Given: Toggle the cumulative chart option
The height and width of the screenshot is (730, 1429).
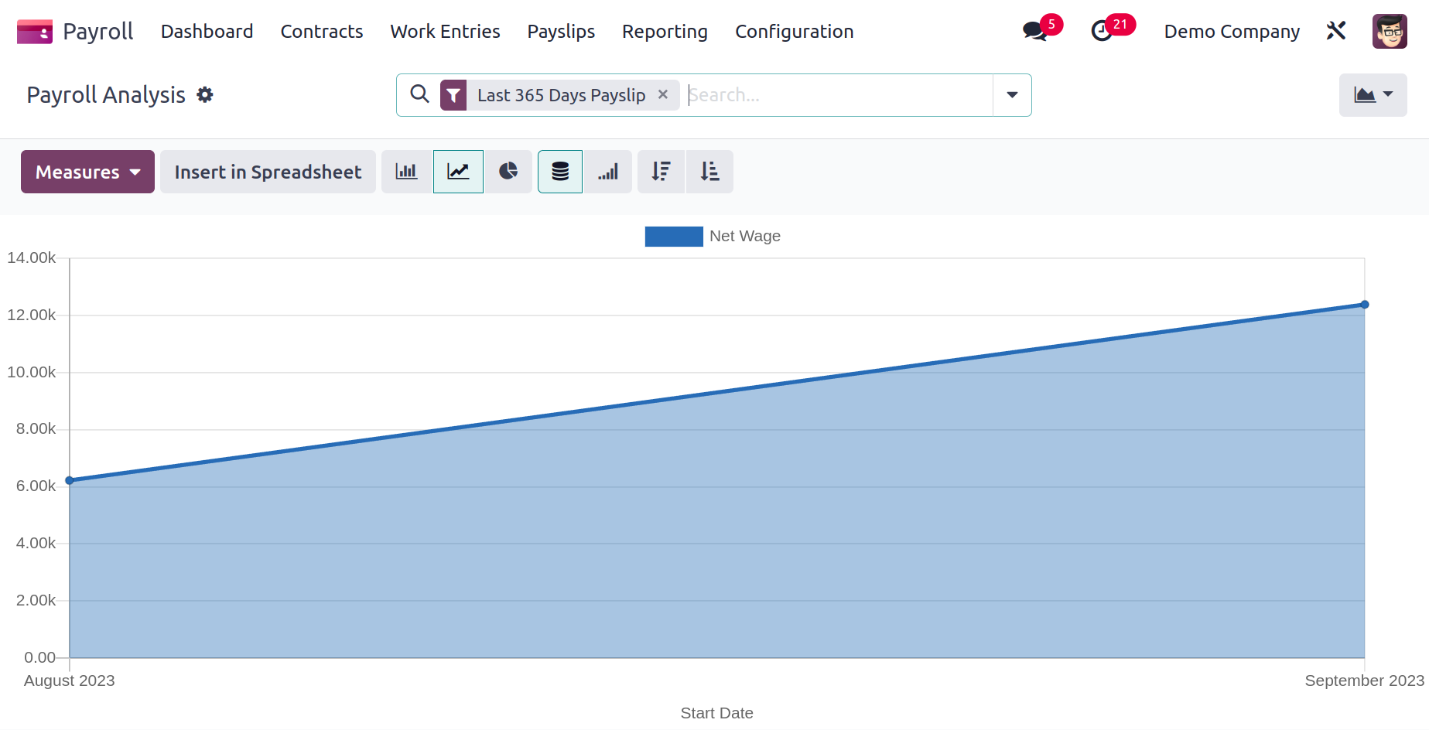Looking at the screenshot, I should 608,172.
